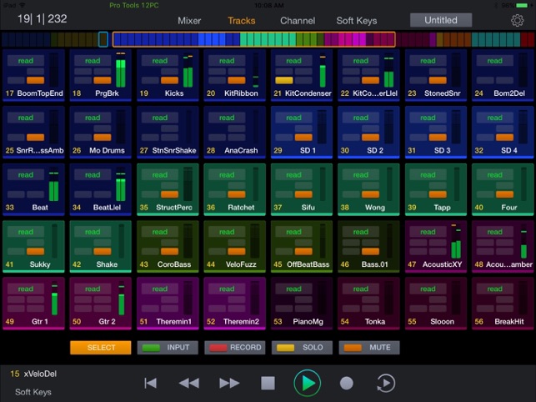Open the read automation menu on Kicks
536x402 pixels.
coord(159,61)
